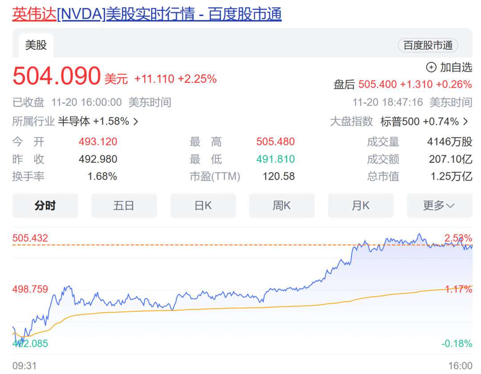Click the chart axis label 505.432
This screenshot has height=374, width=481.
tap(30, 238)
